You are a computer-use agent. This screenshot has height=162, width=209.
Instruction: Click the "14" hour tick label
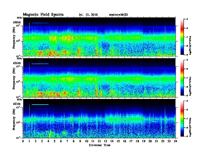click(x=112, y=141)
